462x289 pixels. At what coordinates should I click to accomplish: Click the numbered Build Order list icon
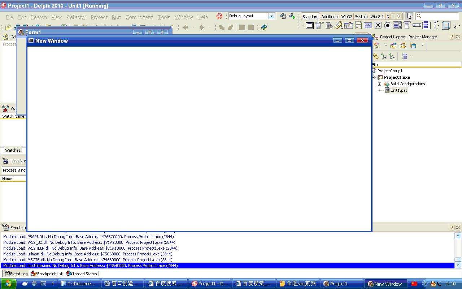click(x=404, y=56)
